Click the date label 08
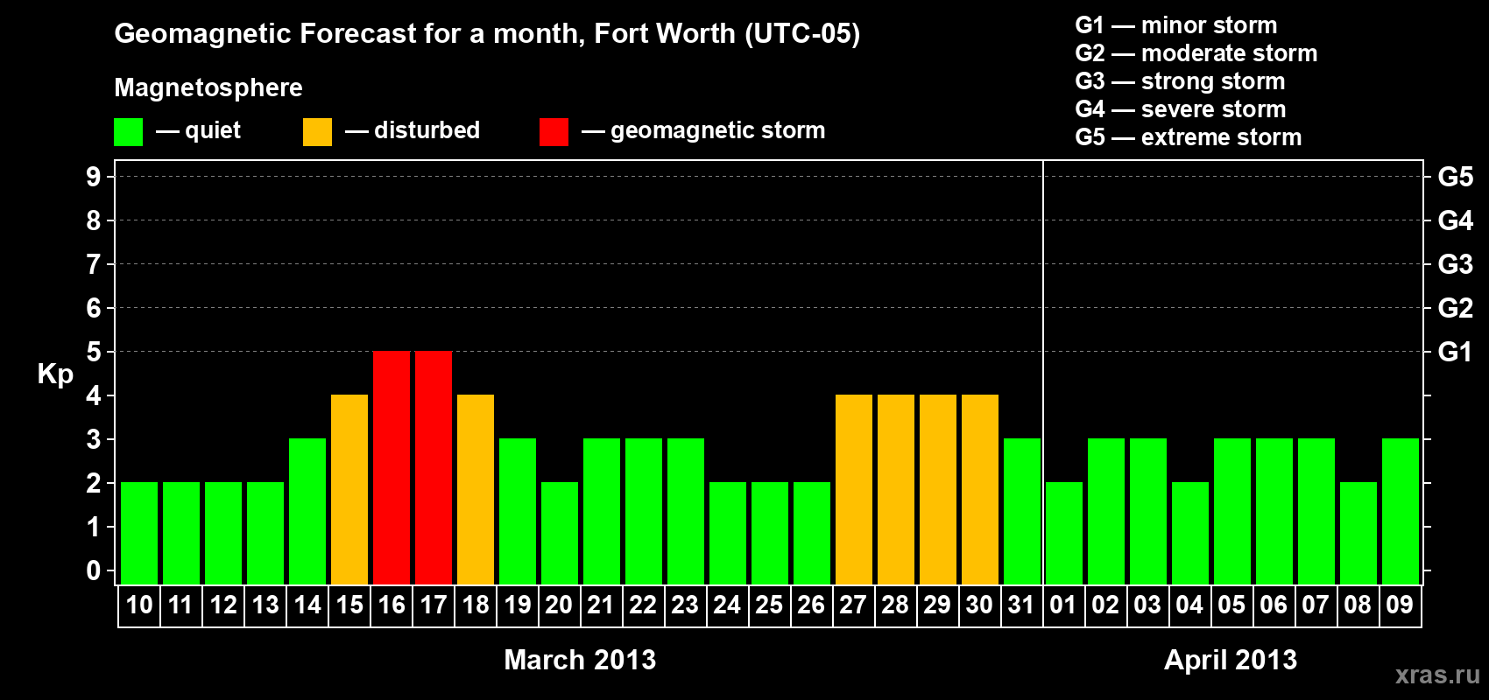1489x700 pixels. point(1358,605)
